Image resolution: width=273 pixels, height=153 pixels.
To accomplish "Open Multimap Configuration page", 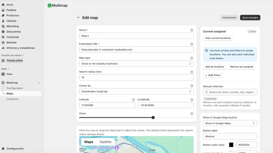I will click(15, 88).
